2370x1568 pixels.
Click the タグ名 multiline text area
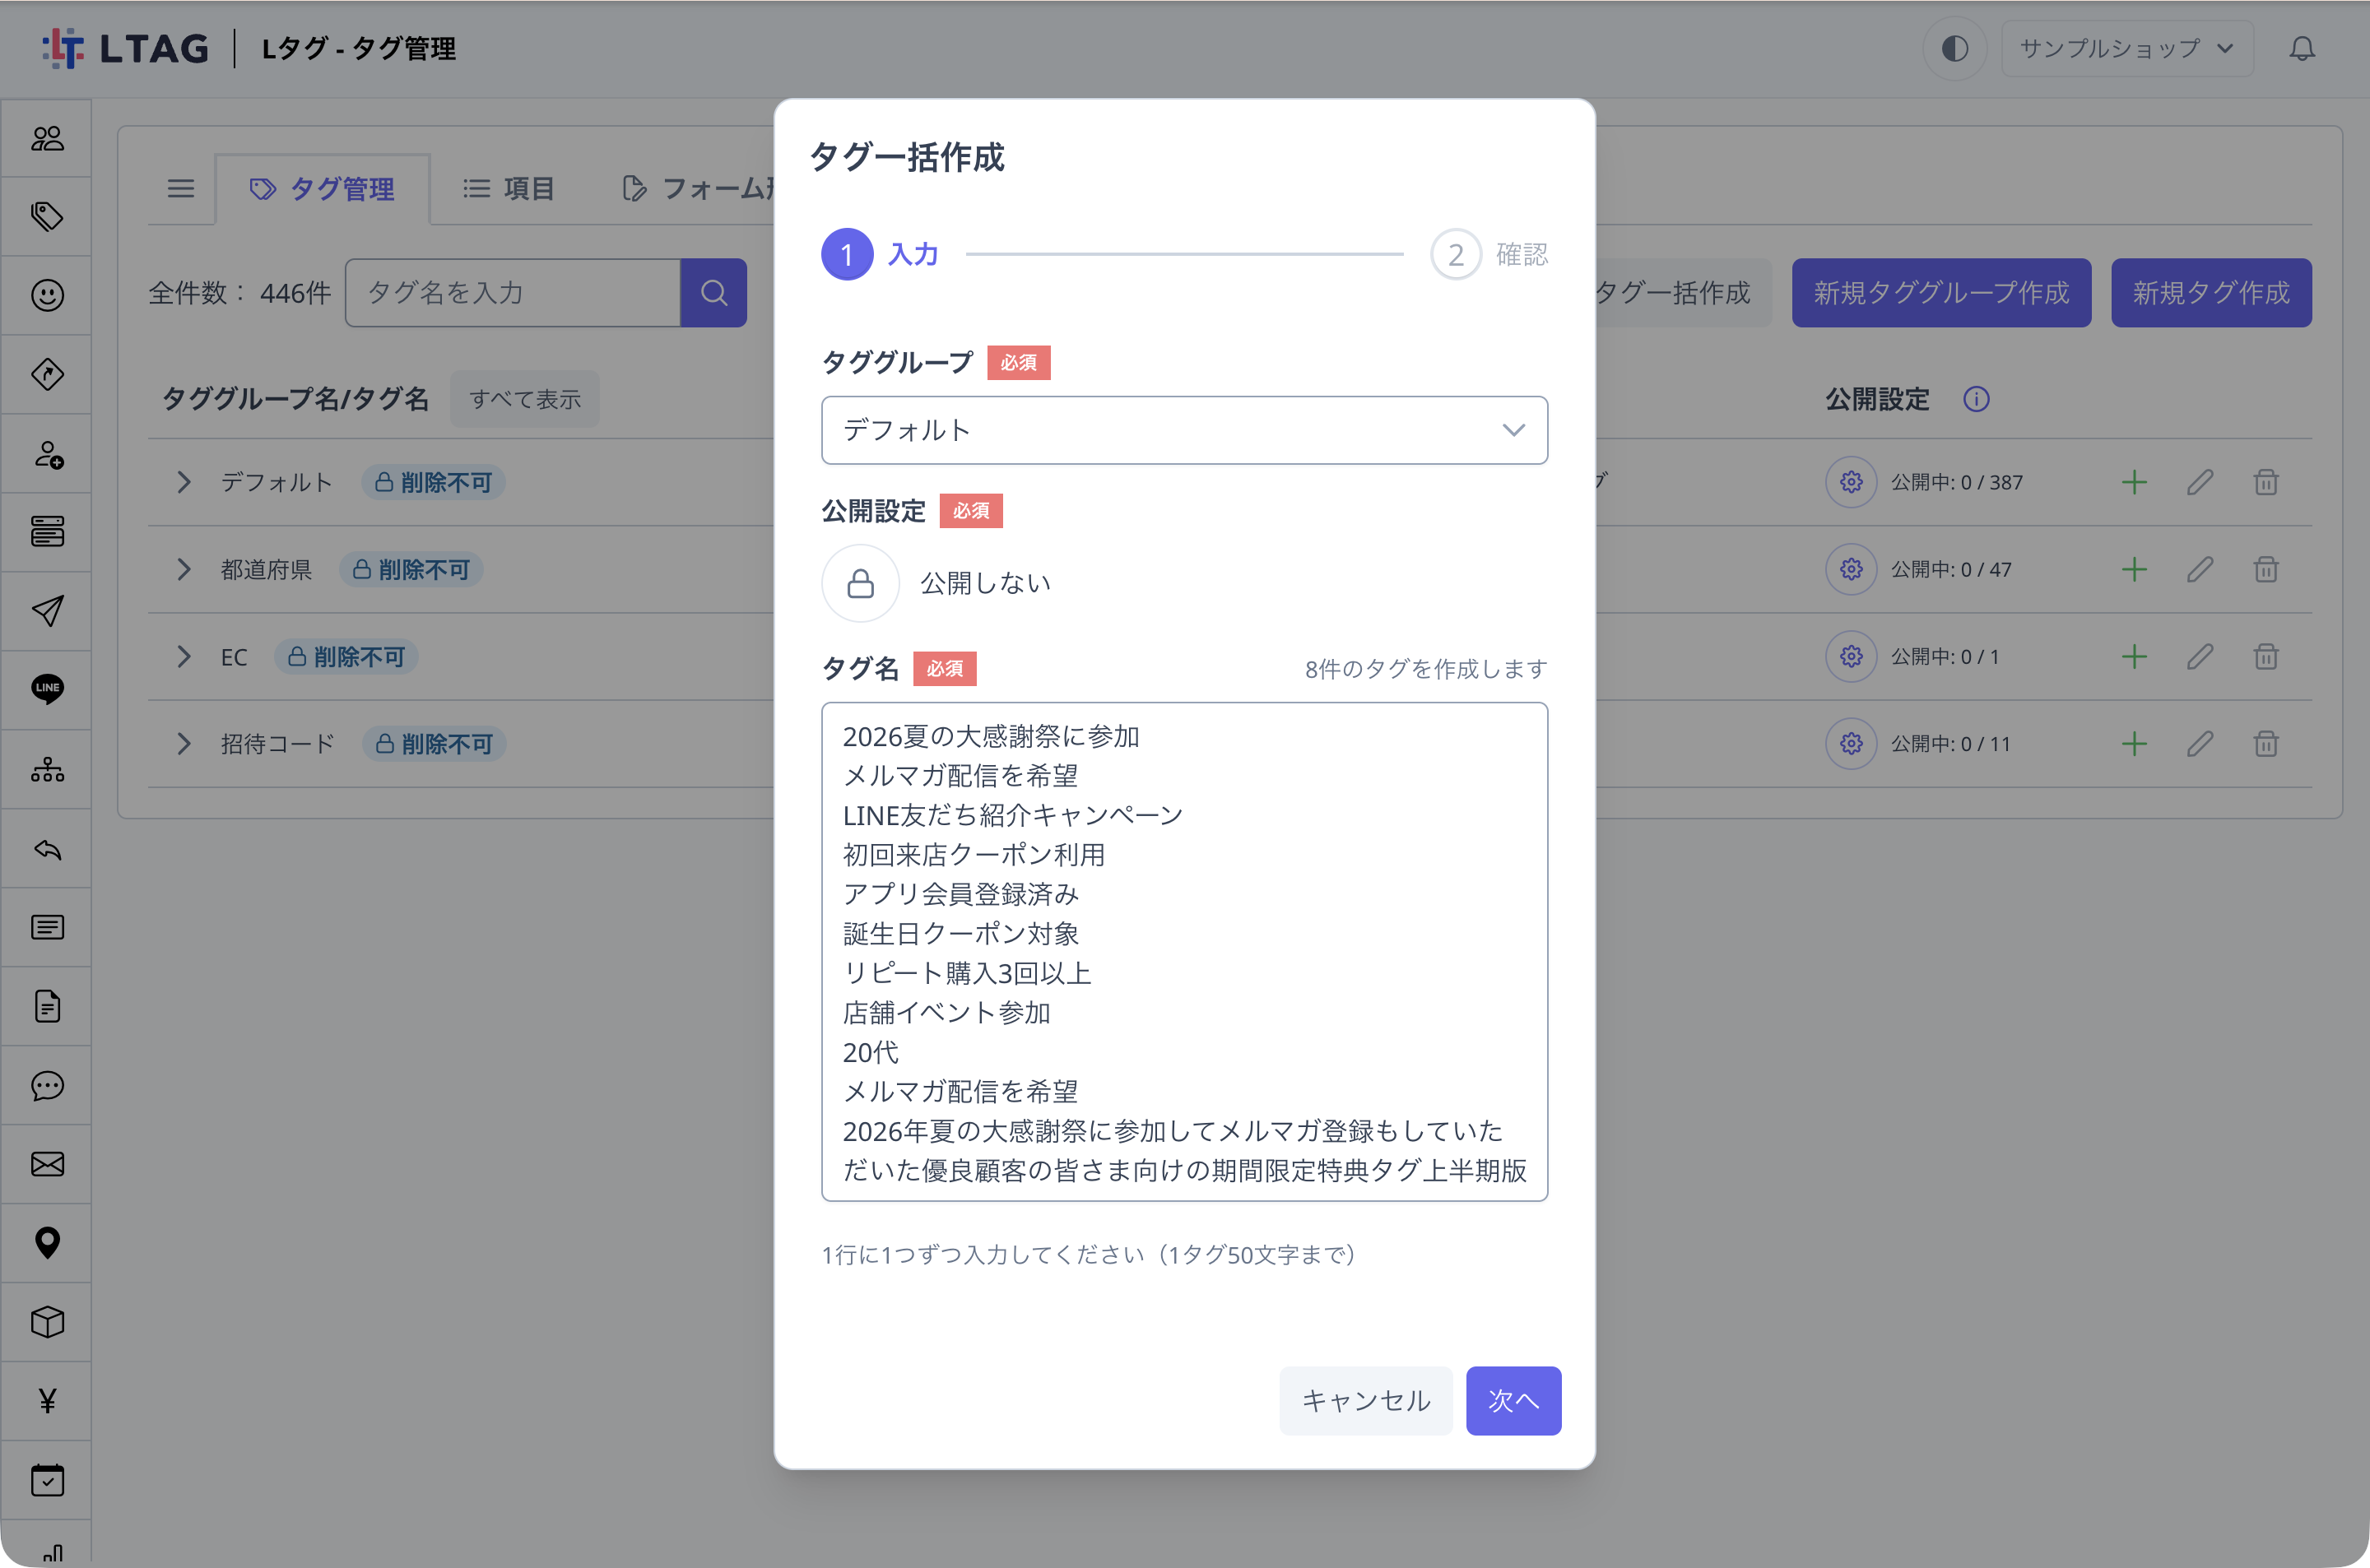pyautogui.click(x=1184, y=952)
